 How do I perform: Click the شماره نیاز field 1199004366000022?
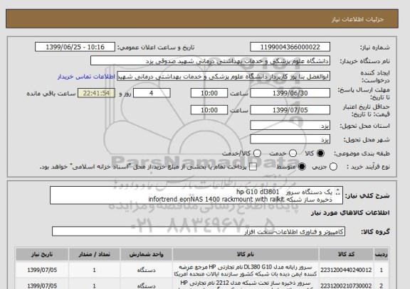click(x=290, y=47)
